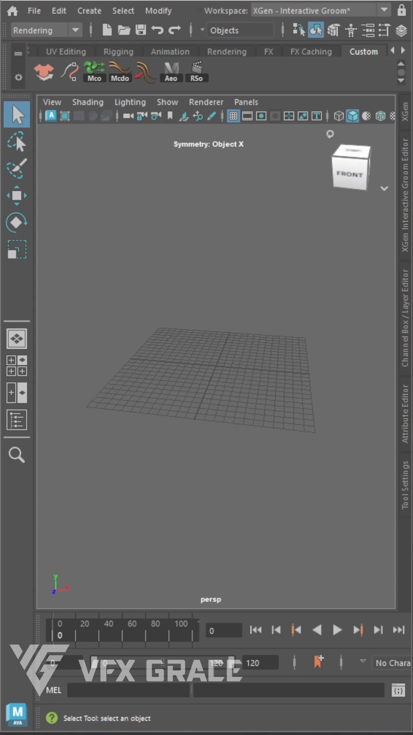
Task: Click the viewport bookmarks icon
Action: [170, 116]
